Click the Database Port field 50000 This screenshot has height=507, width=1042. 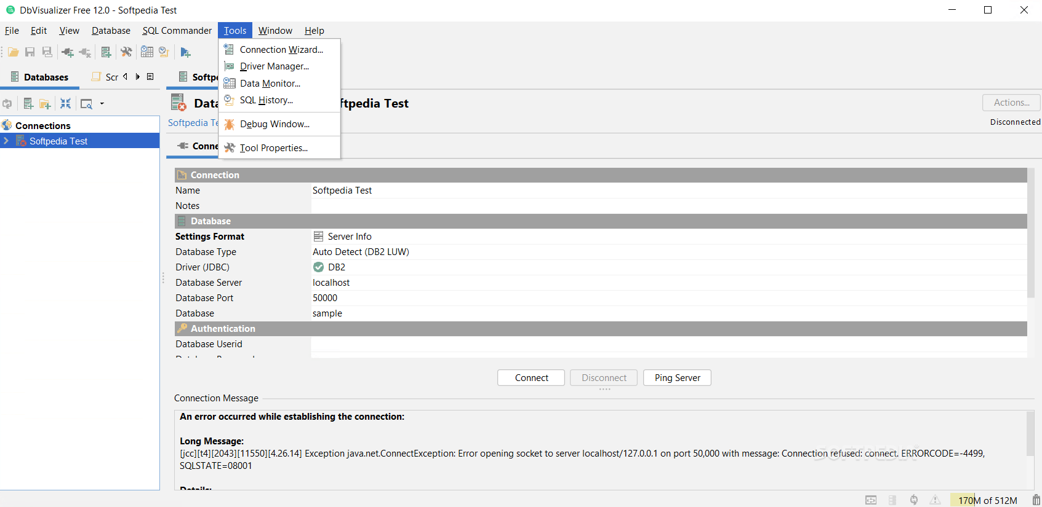click(x=669, y=298)
